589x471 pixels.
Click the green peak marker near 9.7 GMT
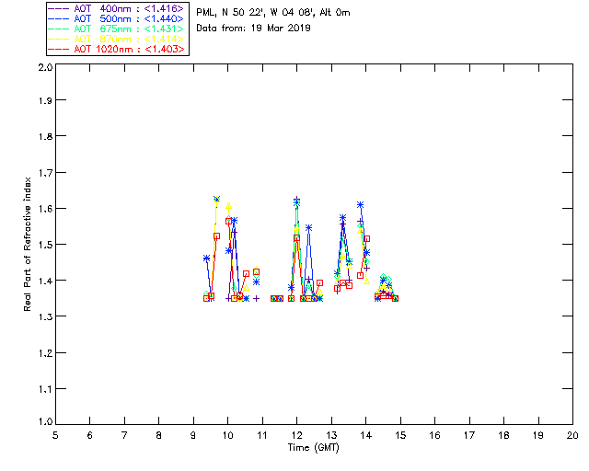pos(217,199)
